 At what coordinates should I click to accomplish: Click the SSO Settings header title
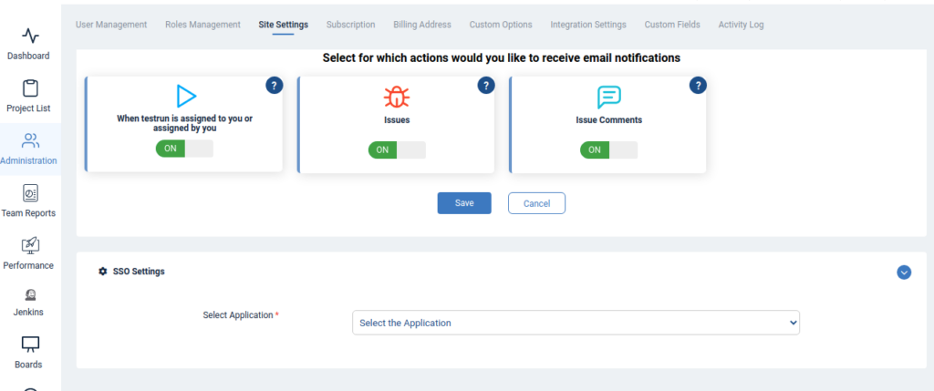(x=138, y=272)
